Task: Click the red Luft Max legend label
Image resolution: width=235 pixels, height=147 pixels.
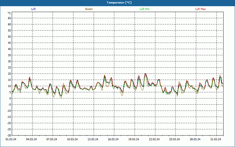Action: point(200,9)
